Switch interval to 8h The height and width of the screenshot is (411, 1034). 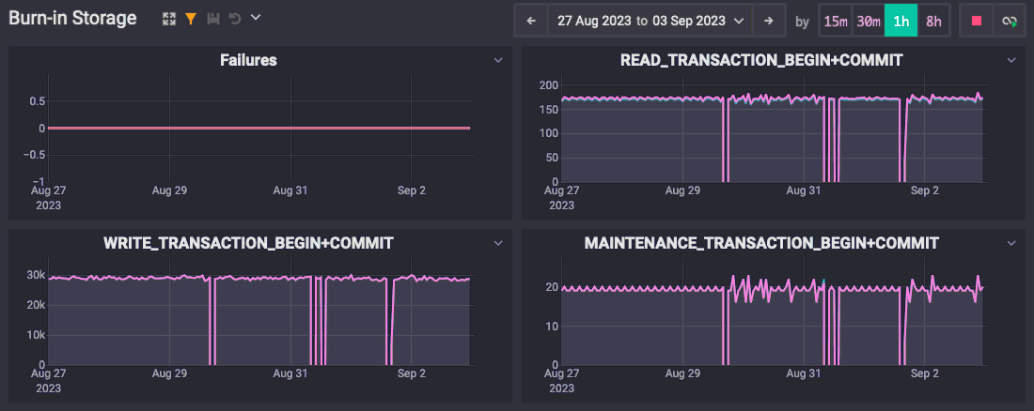pyautogui.click(x=933, y=21)
